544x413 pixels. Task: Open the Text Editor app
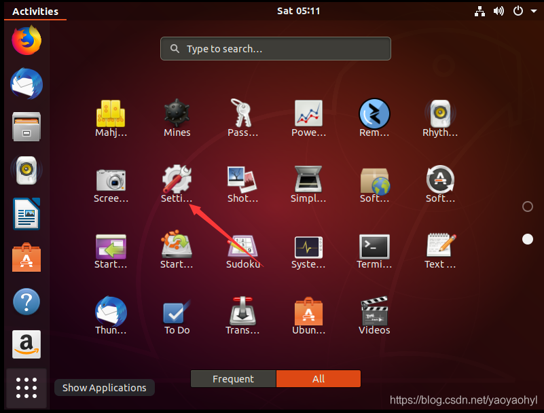[x=440, y=250]
